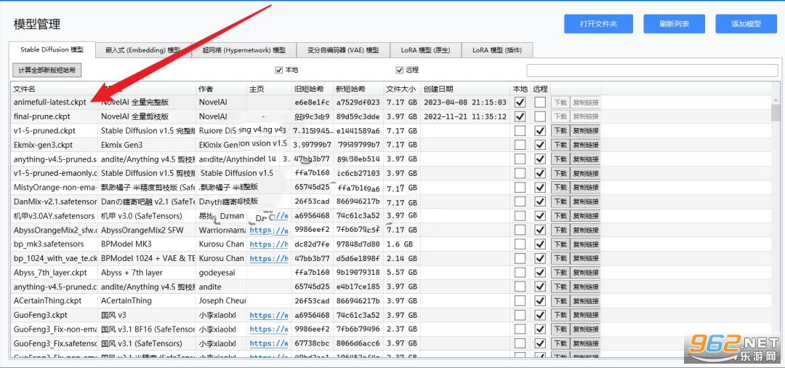
Task: Click 下载 for DanMix-v2.1 row
Action: click(560, 201)
